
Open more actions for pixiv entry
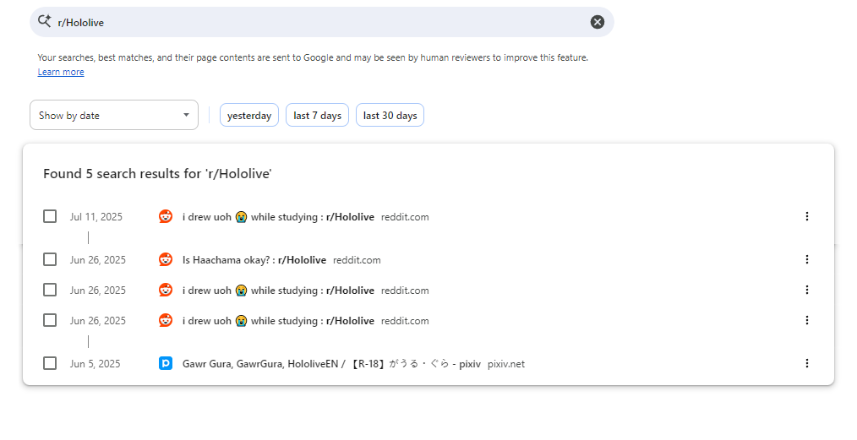(806, 363)
